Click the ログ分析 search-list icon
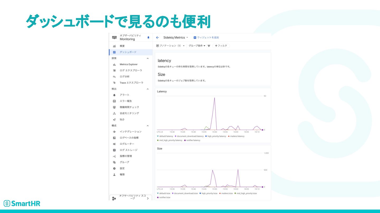Screen dimensions: 380x213 [114, 77]
